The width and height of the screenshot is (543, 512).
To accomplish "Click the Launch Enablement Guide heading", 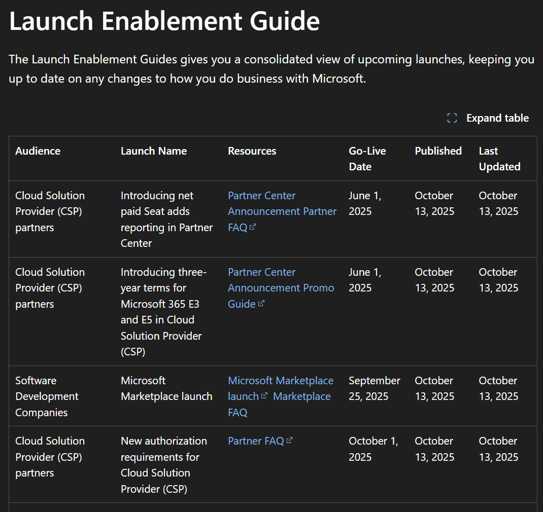I will pyautogui.click(x=164, y=21).
